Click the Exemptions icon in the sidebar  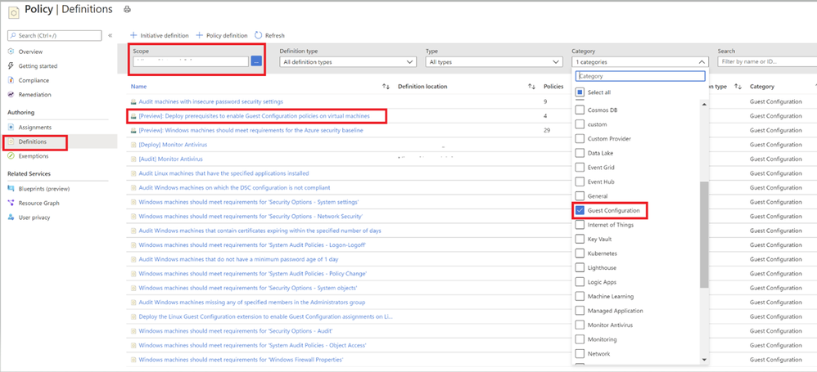click(x=11, y=156)
